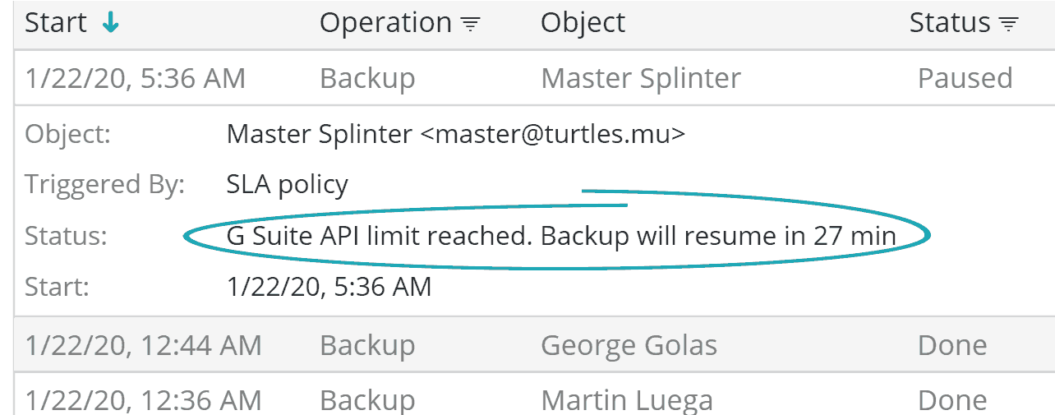
Task: Click the Object column header
Action: pyautogui.click(x=583, y=23)
